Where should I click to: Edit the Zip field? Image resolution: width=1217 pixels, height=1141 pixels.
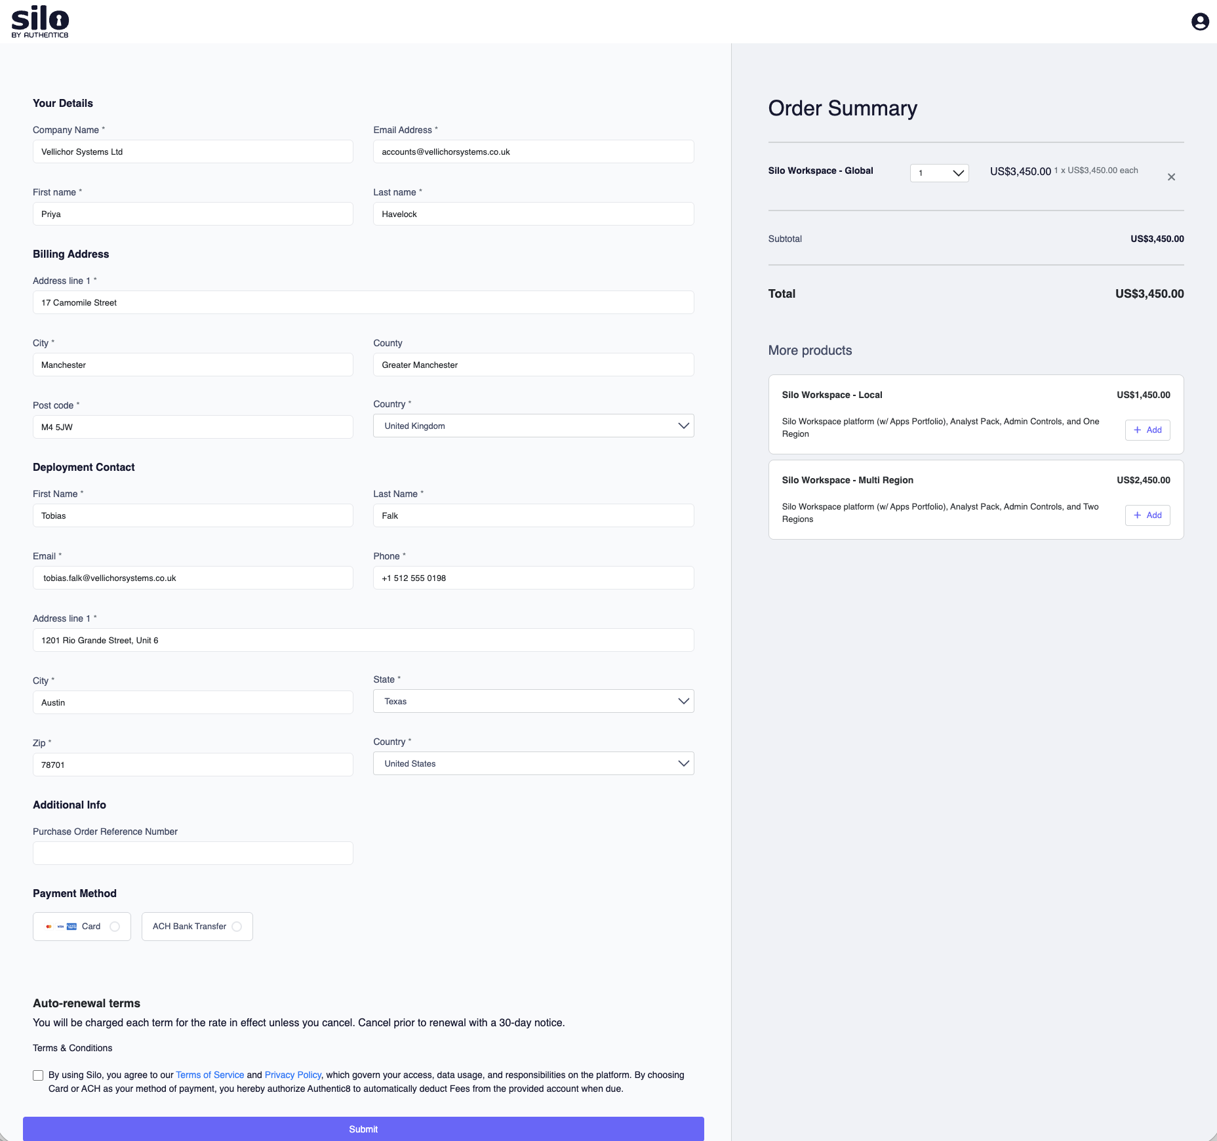coord(193,765)
